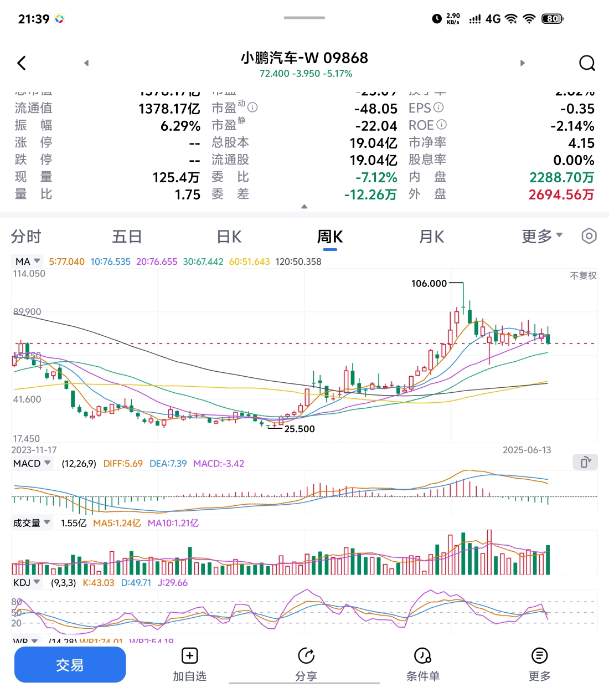Open the conditional order icon

click(x=423, y=656)
